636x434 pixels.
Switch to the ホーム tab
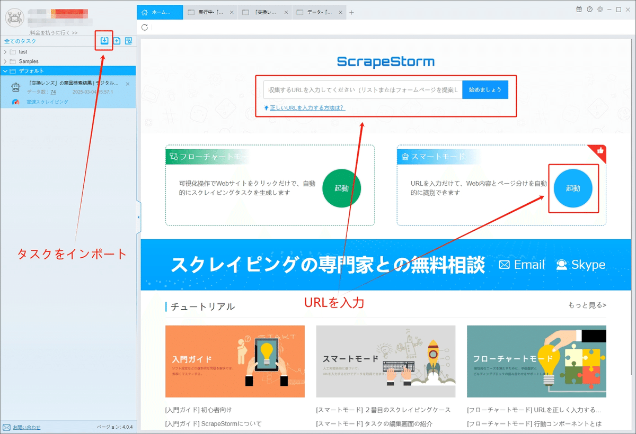[160, 12]
